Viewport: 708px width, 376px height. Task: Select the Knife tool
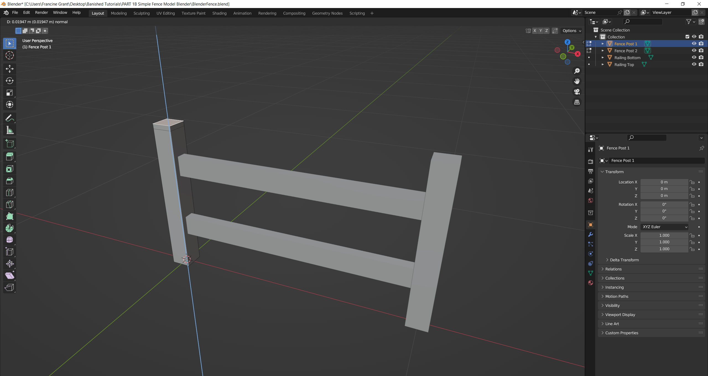(9, 204)
